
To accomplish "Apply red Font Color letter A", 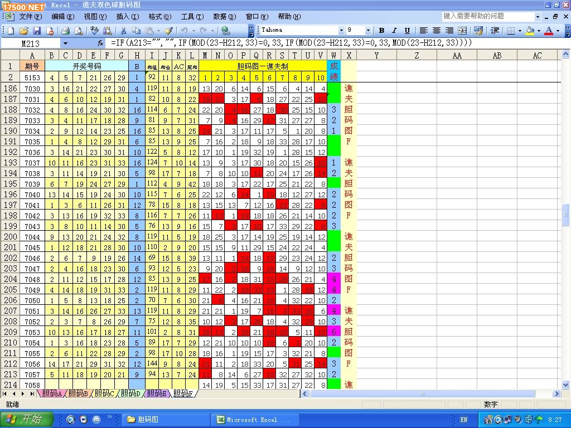I will click(549, 31).
